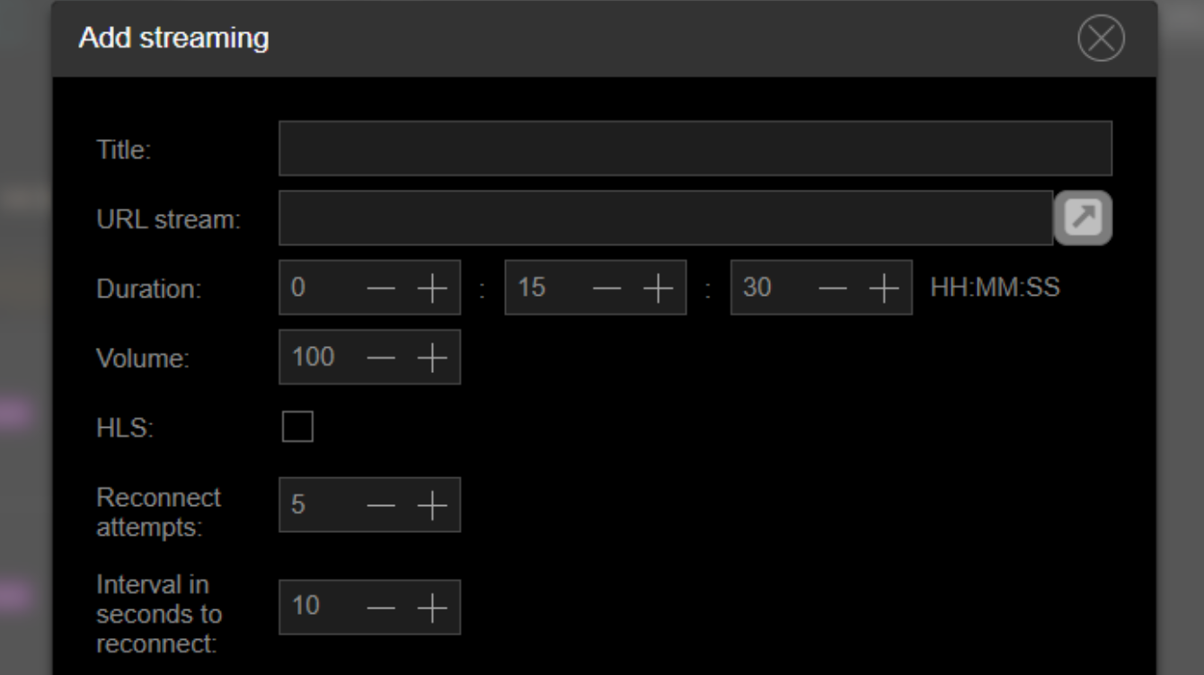Lower Volume using the minus icon

tap(382, 357)
